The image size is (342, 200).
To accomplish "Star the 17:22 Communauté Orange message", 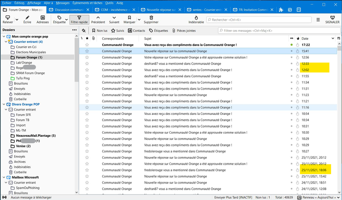I will click(x=87, y=45).
